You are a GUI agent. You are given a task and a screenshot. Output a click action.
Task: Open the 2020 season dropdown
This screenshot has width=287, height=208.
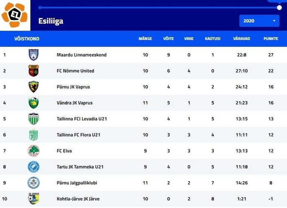point(259,21)
